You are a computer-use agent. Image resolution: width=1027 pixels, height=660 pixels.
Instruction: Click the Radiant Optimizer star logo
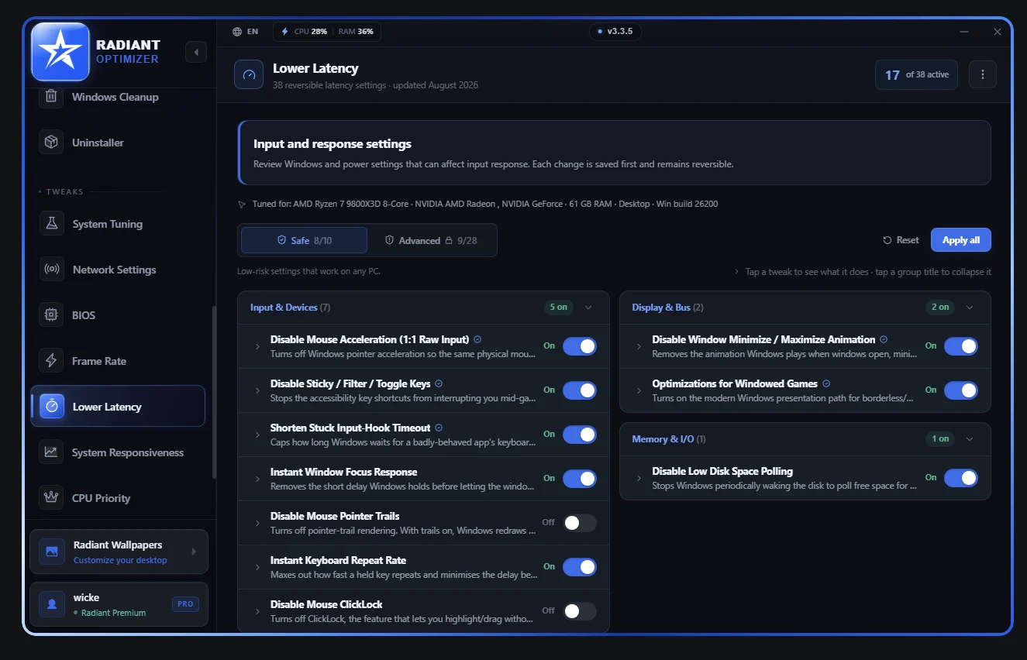[60, 52]
